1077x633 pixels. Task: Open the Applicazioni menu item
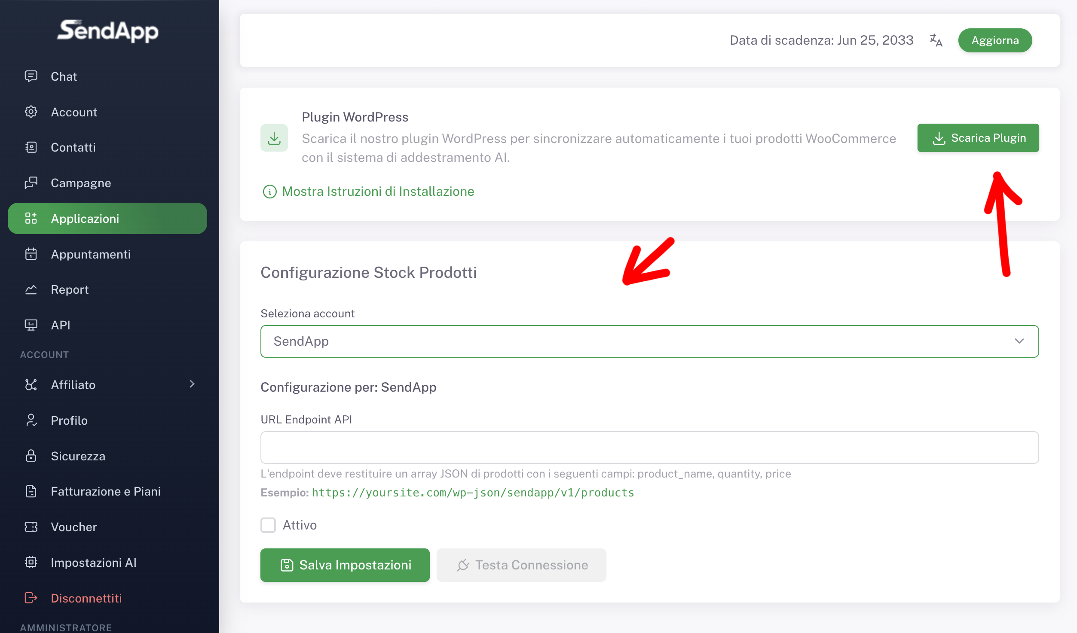coord(107,219)
